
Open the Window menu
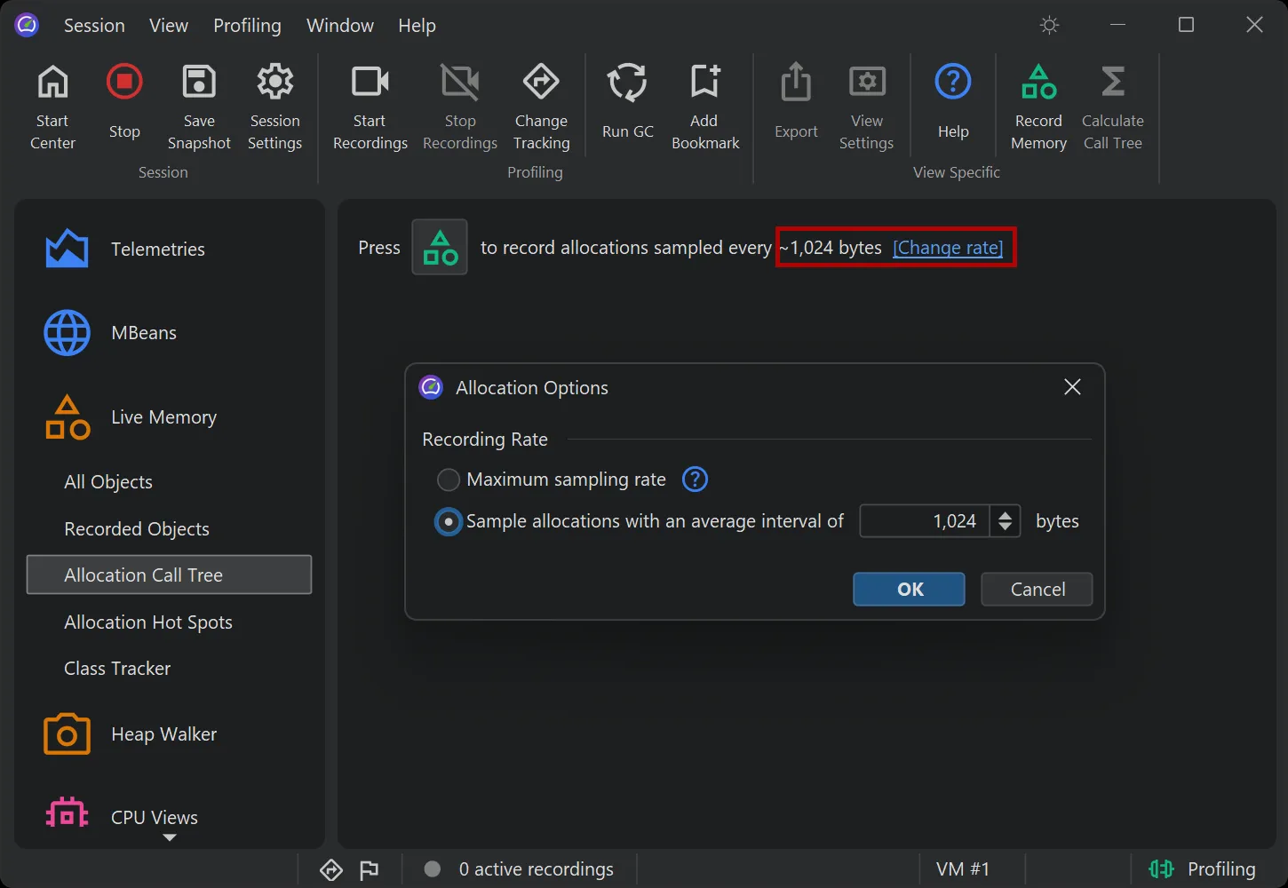tap(340, 25)
